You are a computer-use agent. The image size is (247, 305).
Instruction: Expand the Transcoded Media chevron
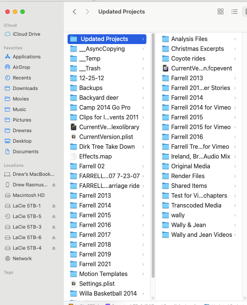click(235, 206)
